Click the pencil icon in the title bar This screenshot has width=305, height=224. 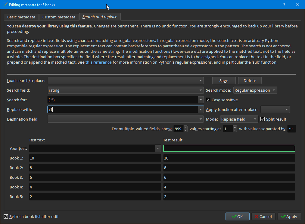pos(5,5)
